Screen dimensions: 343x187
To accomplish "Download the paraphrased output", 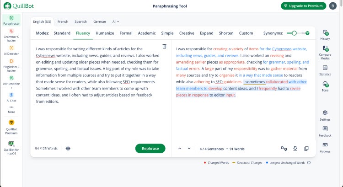I will tap(295, 149).
